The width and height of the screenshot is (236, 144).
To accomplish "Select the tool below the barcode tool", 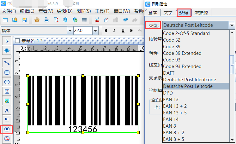I will pyautogui.click(x=7, y=139).
